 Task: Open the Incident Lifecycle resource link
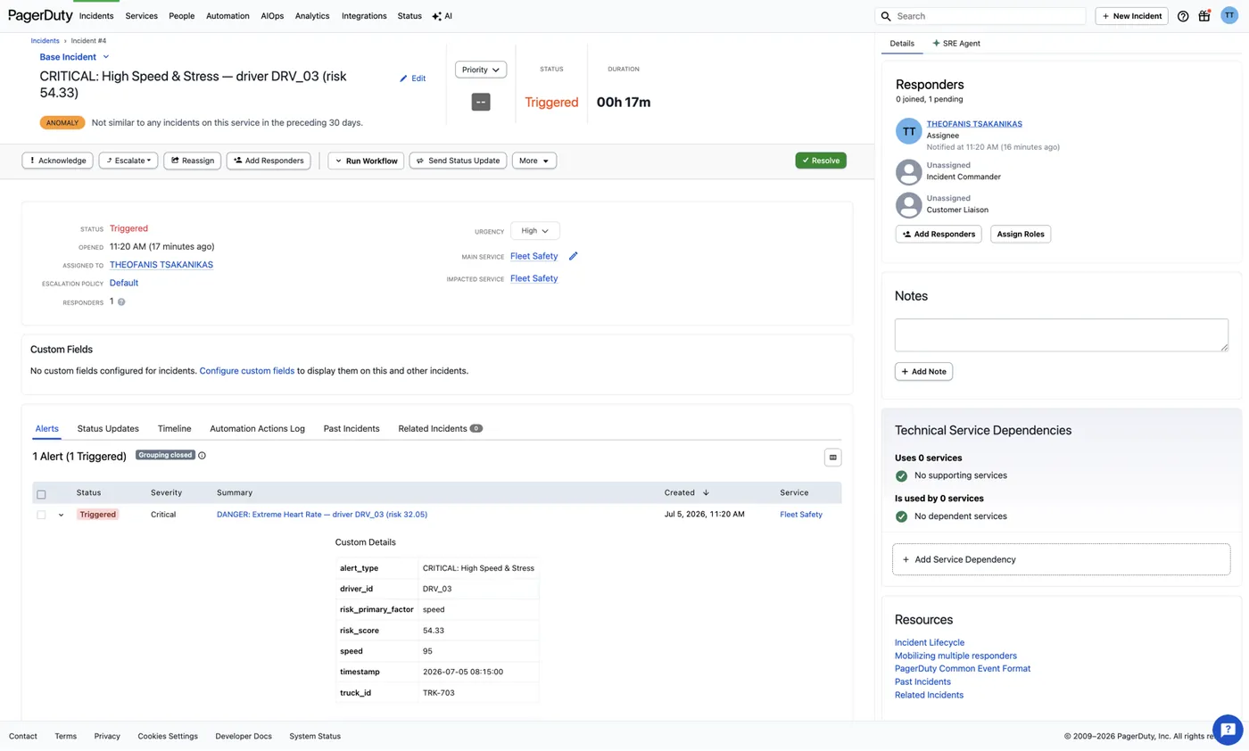point(930,642)
